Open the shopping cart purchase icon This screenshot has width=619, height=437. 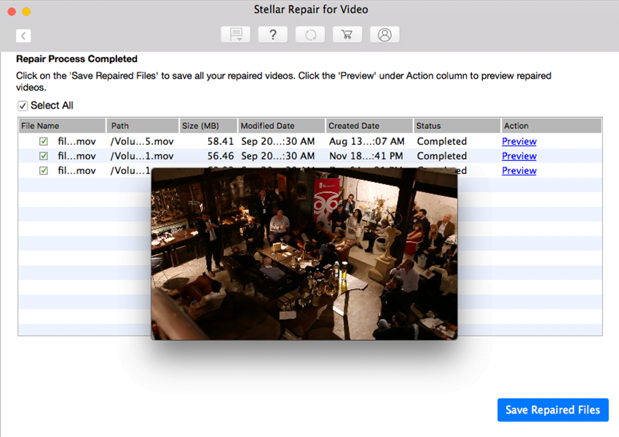[x=347, y=35]
